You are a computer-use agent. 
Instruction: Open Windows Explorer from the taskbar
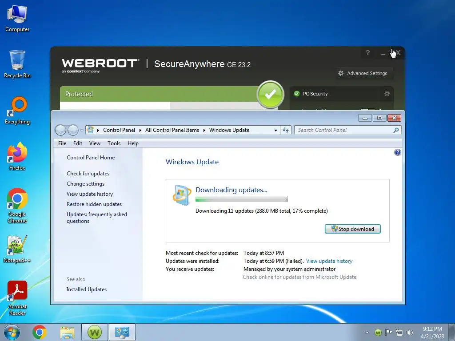[67, 332]
